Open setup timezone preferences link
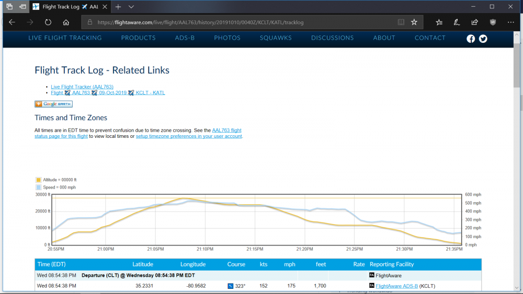Viewport: 523px width, 294px height. 189,136
